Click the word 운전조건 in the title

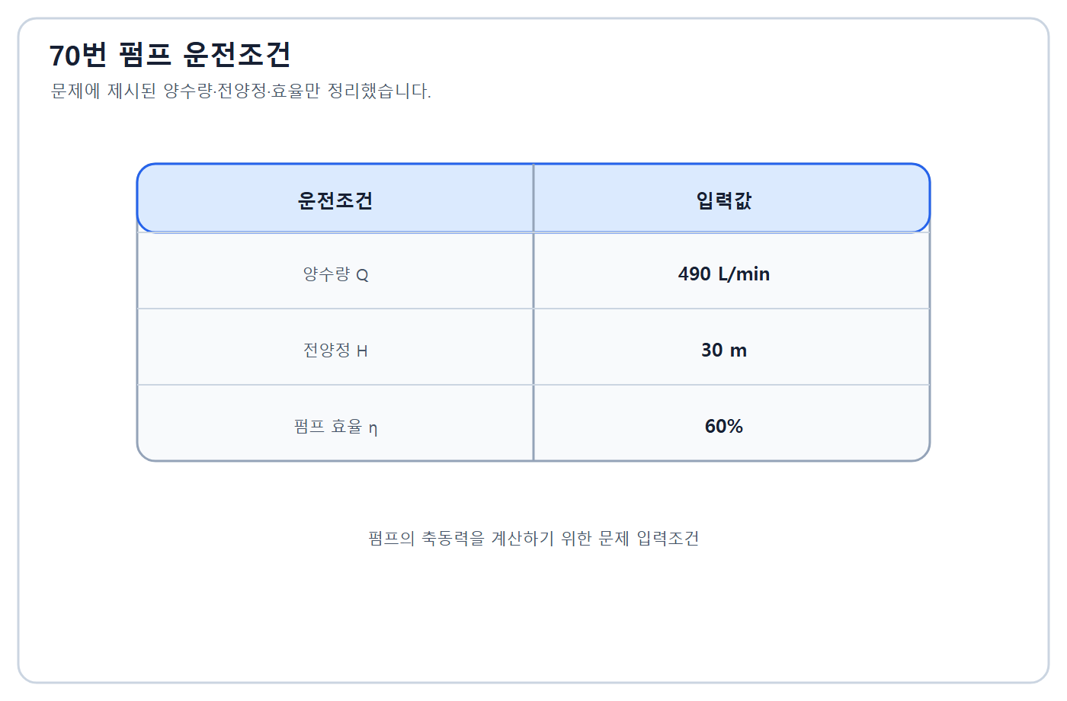click(x=237, y=55)
